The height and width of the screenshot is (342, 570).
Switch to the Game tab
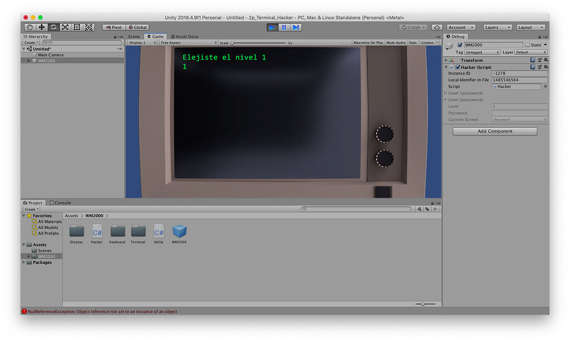155,36
